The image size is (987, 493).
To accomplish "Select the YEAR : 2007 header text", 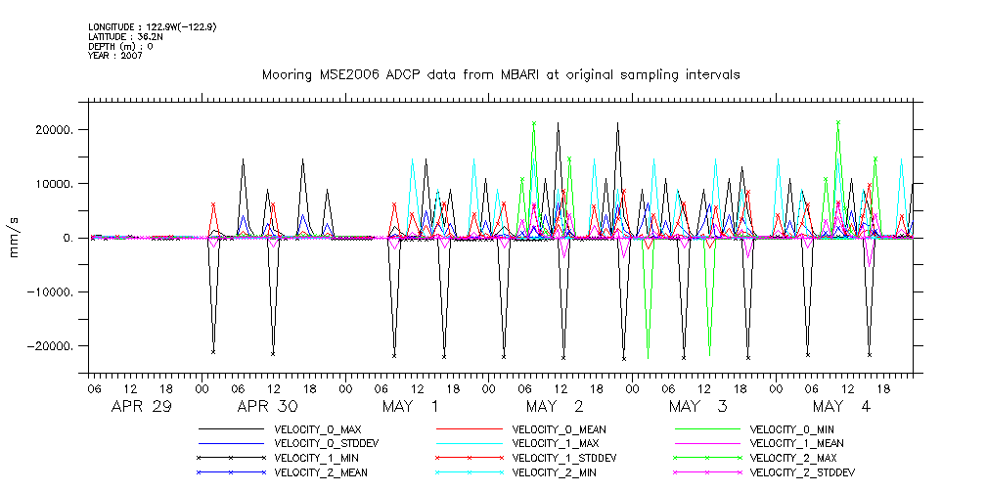I will [x=115, y=56].
